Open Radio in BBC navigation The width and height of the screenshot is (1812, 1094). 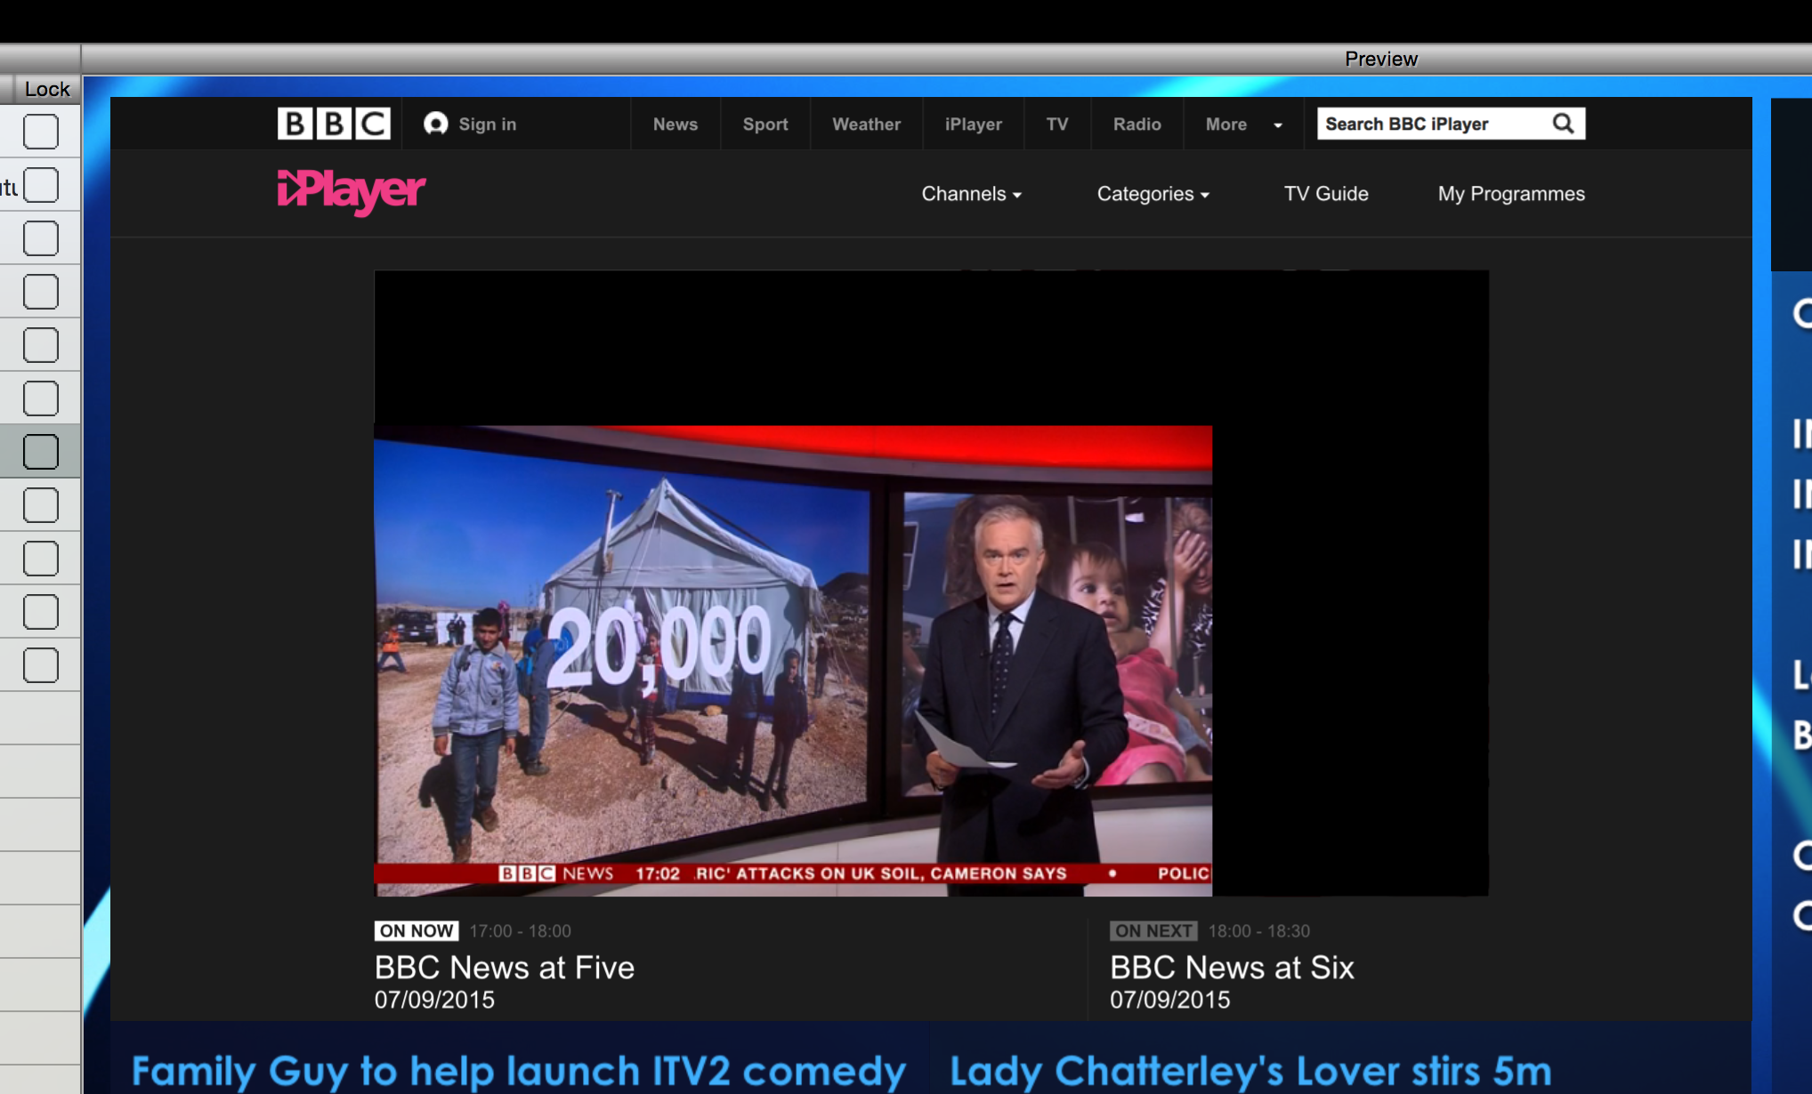coord(1137,125)
